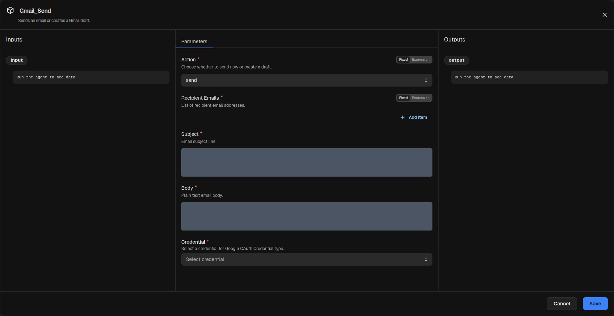Click the 'Email subject line.' hint

click(x=199, y=142)
